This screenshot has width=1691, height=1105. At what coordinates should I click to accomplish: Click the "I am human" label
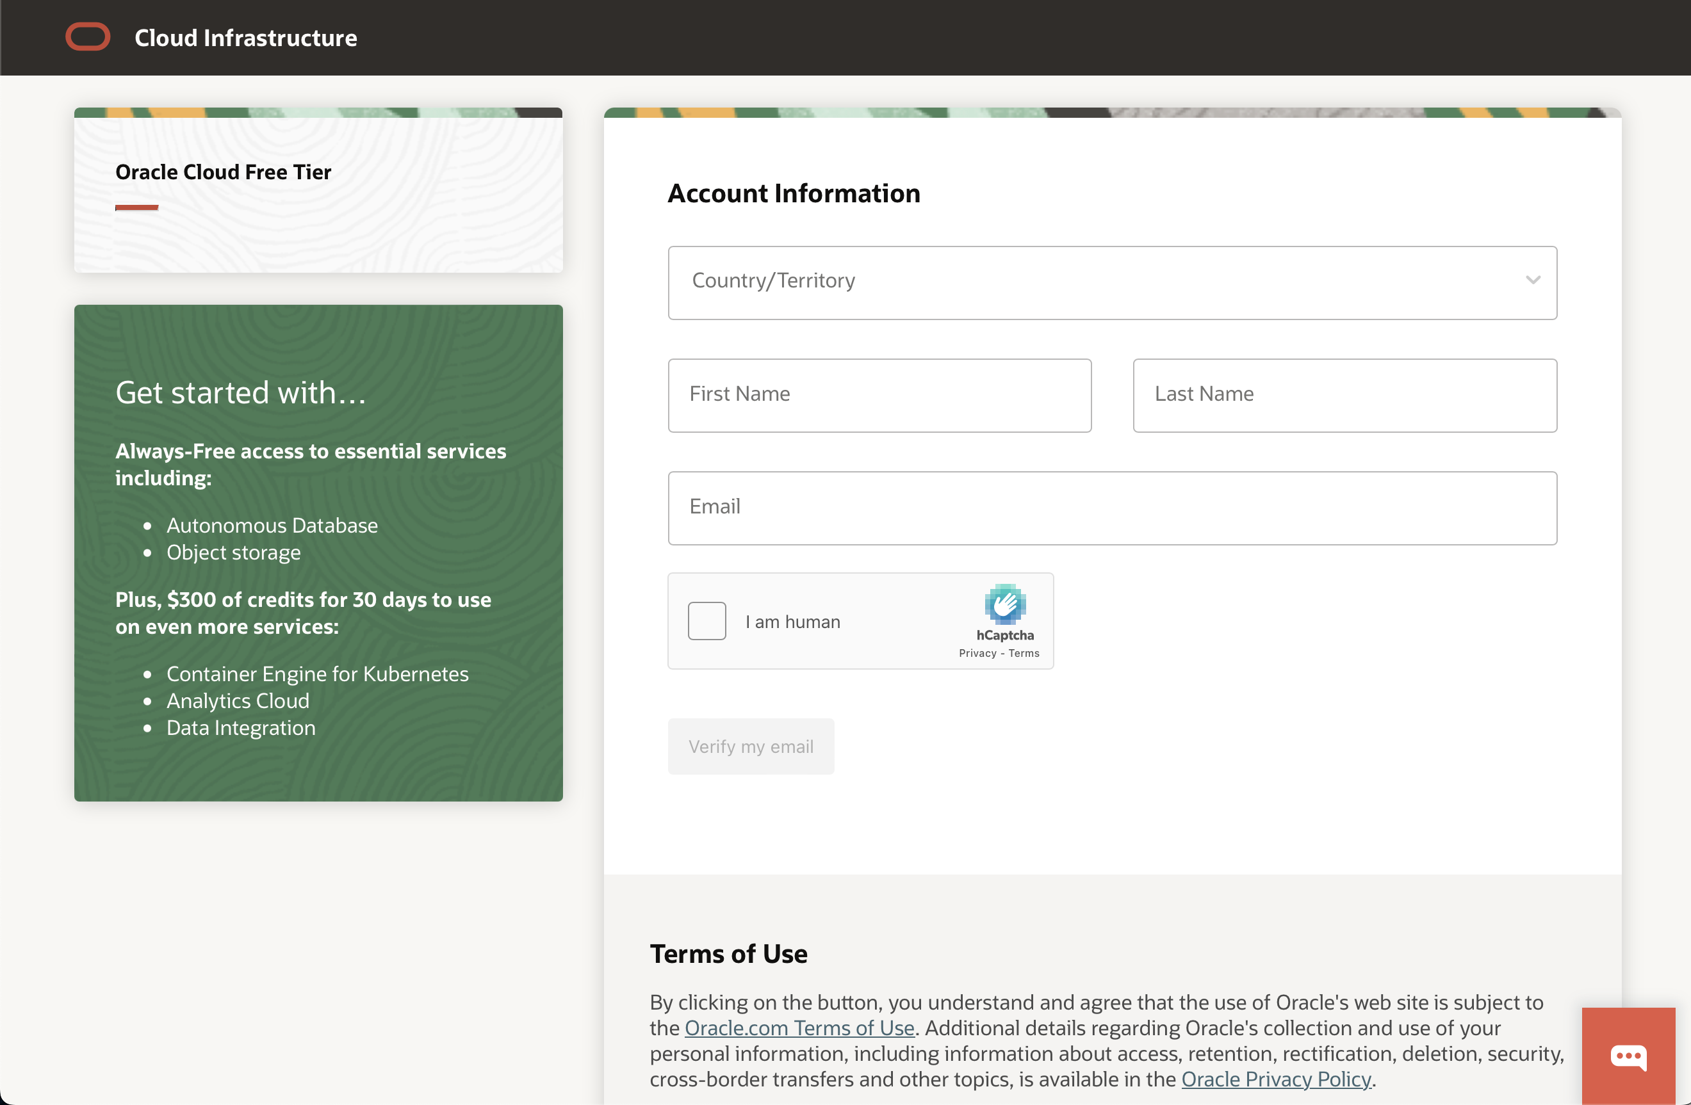coord(793,622)
